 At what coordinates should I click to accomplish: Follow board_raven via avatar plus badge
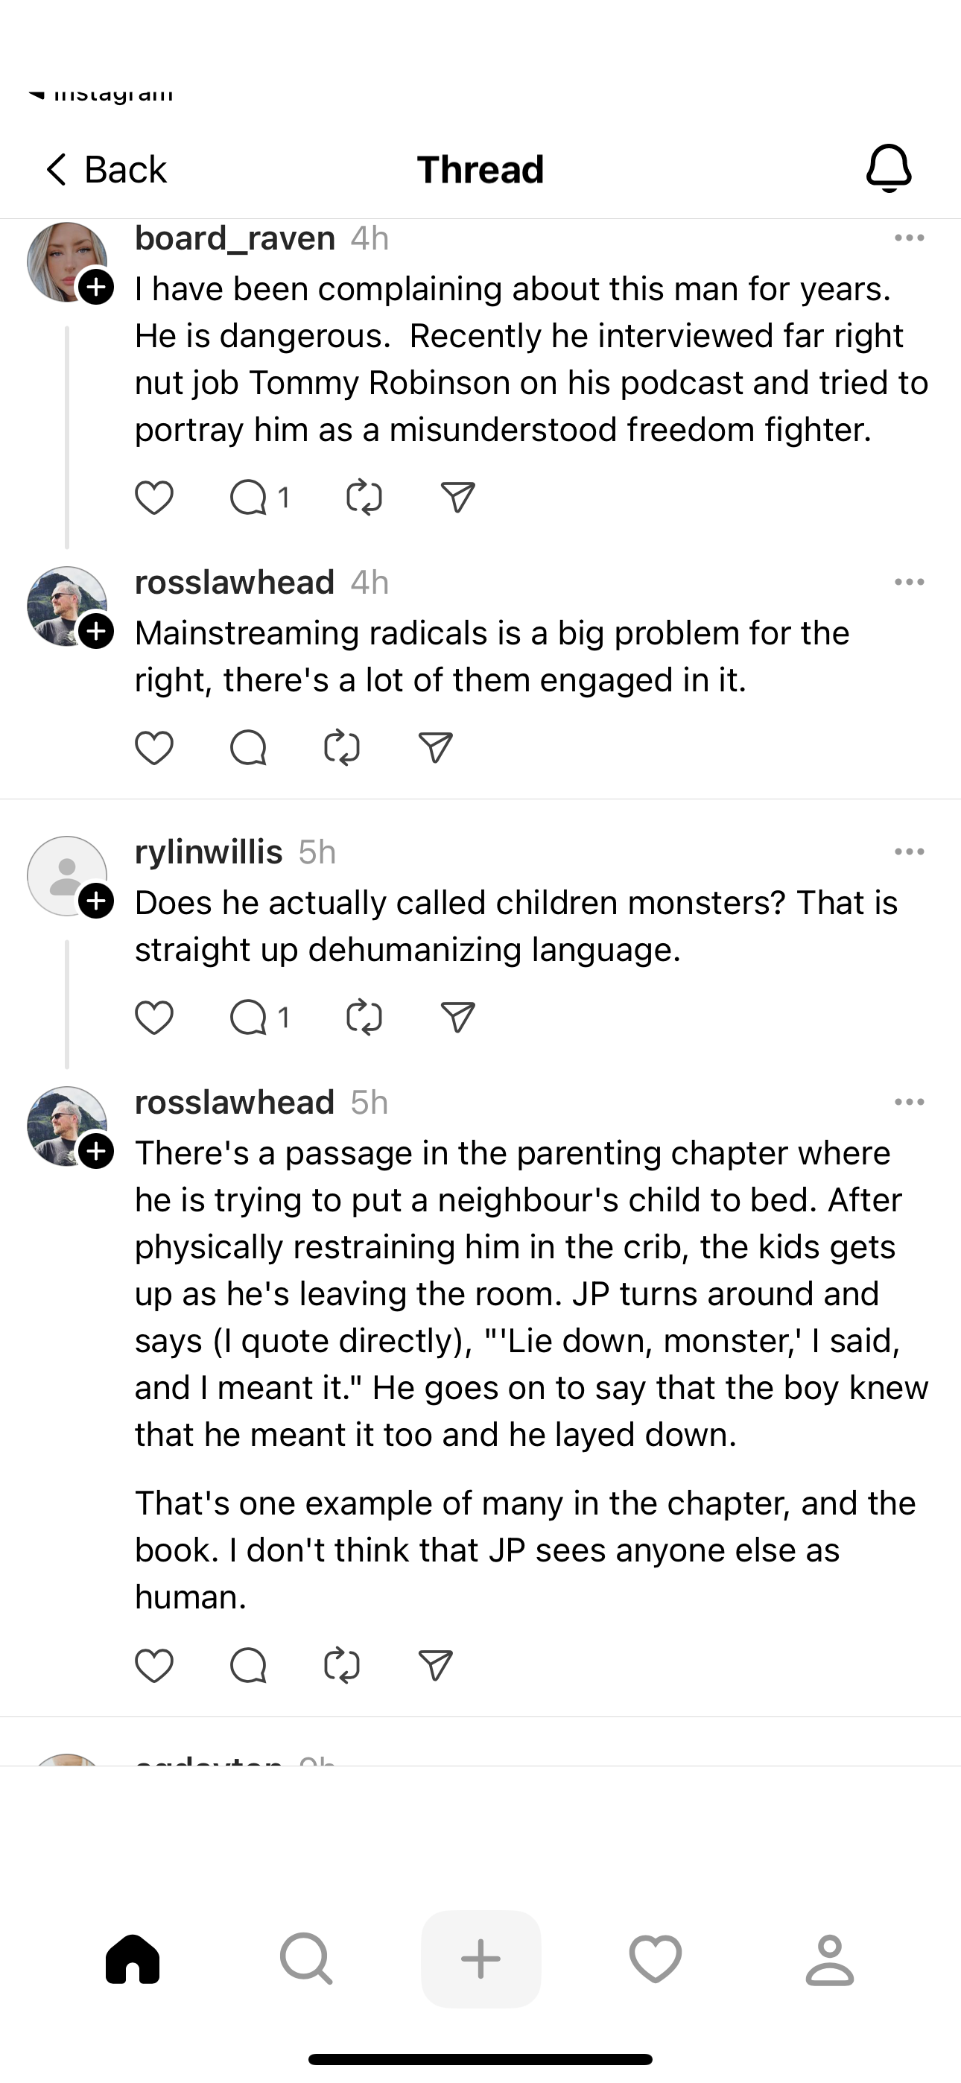coord(96,287)
